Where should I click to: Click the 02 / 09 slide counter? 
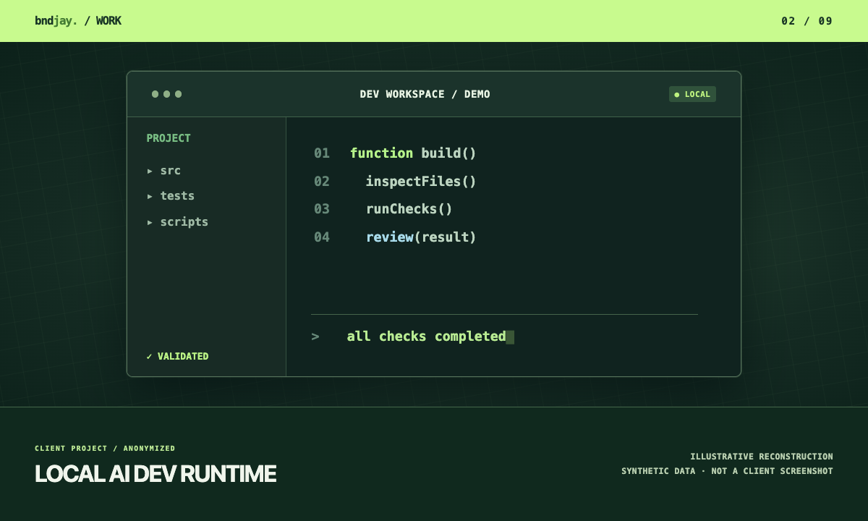point(807,21)
